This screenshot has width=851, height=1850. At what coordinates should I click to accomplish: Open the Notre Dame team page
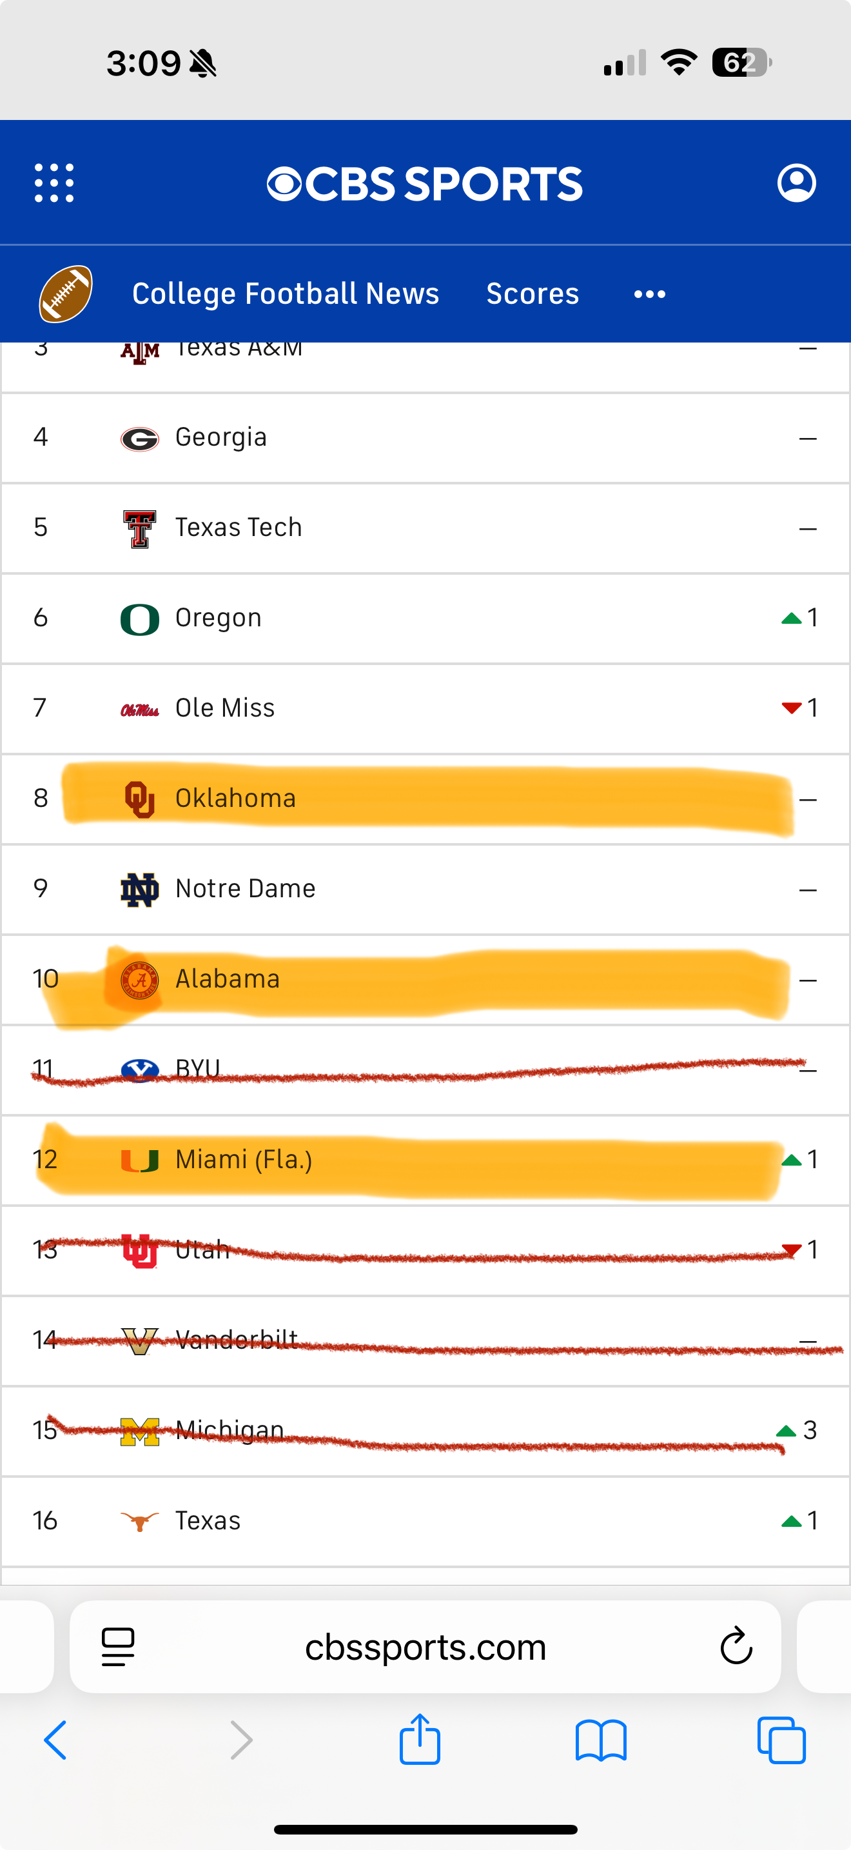246,889
